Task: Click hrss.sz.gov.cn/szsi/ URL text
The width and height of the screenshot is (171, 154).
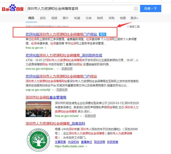Action: tap(67, 116)
